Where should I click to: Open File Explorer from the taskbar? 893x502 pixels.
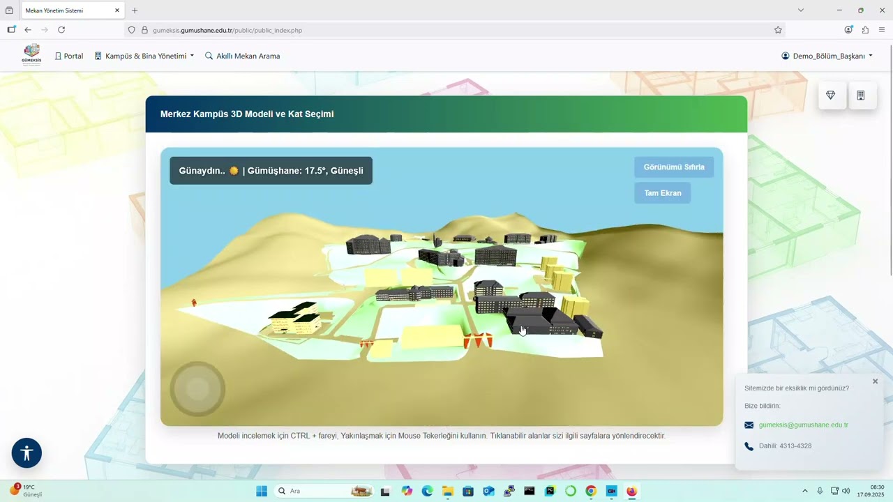(448, 491)
